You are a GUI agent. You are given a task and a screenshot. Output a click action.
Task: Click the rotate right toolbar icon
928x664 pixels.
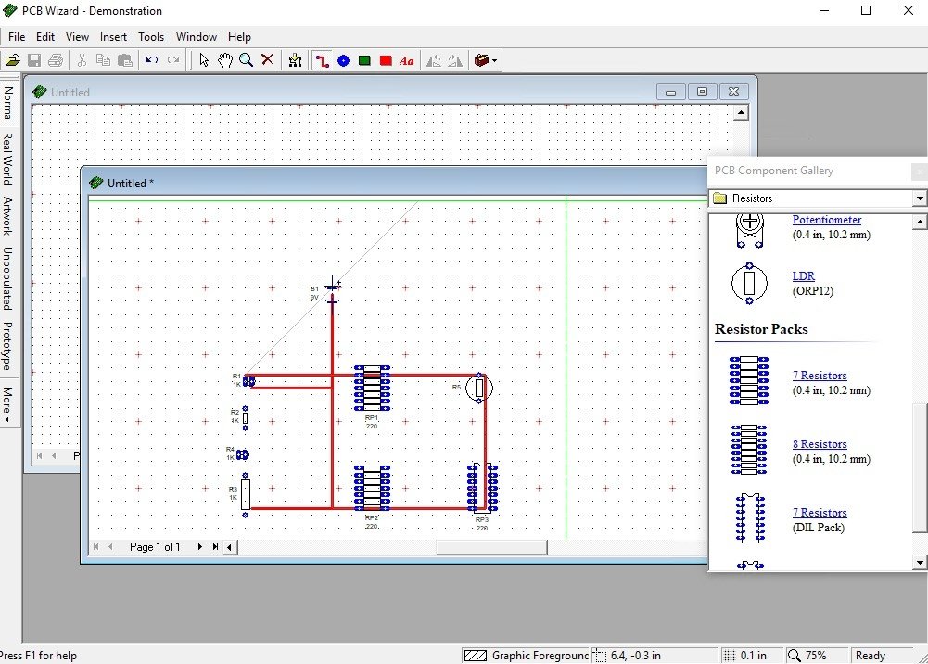tap(455, 60)
